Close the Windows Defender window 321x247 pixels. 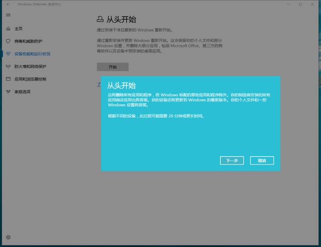pyautogui.click(x=312, y=4)
